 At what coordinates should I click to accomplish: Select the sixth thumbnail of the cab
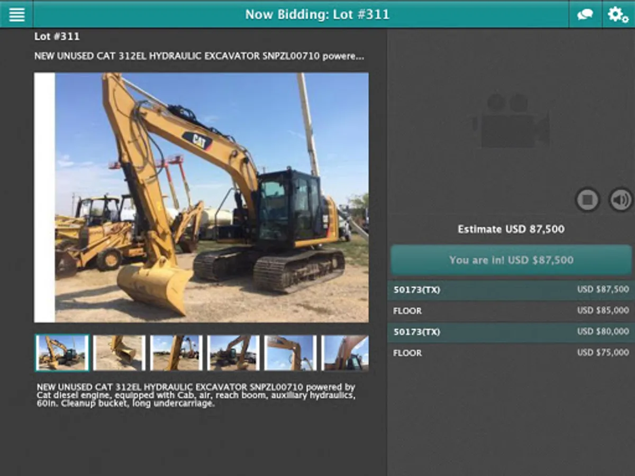click(x=345, y=352)
